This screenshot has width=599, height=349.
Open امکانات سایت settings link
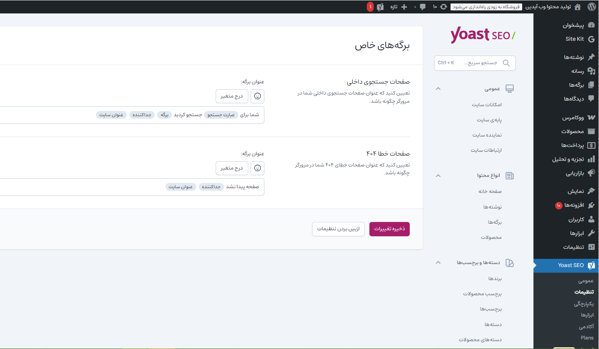point(487,104)
